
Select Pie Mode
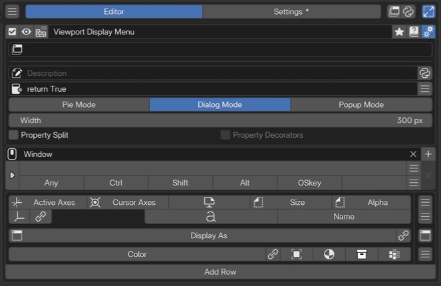click(x=79, y=104)
